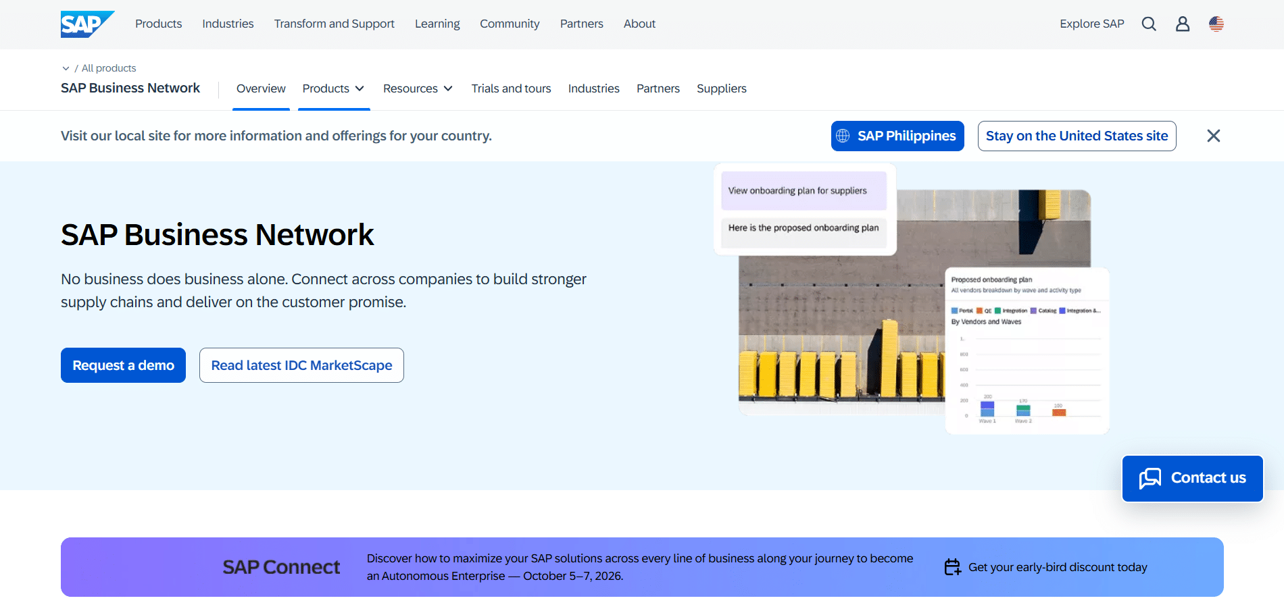Click the SAP Connect banner title
The image size is (1284, 613).
coord(281,567)
